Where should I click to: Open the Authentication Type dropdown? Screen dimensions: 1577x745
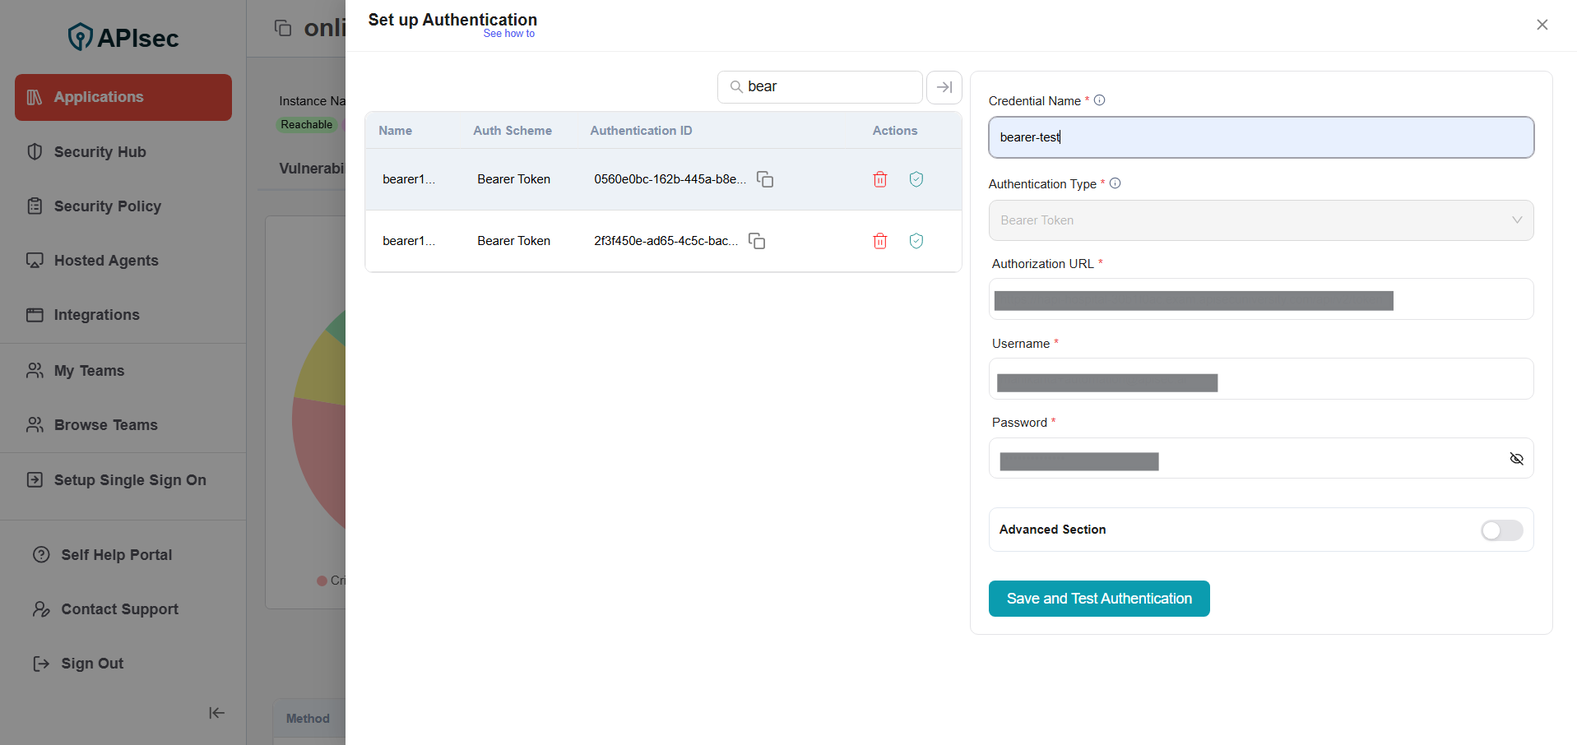1260,220
